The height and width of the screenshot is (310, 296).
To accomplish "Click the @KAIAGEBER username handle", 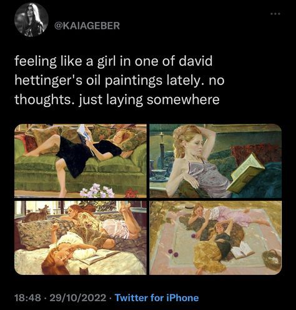I will [x=87, y=26].
